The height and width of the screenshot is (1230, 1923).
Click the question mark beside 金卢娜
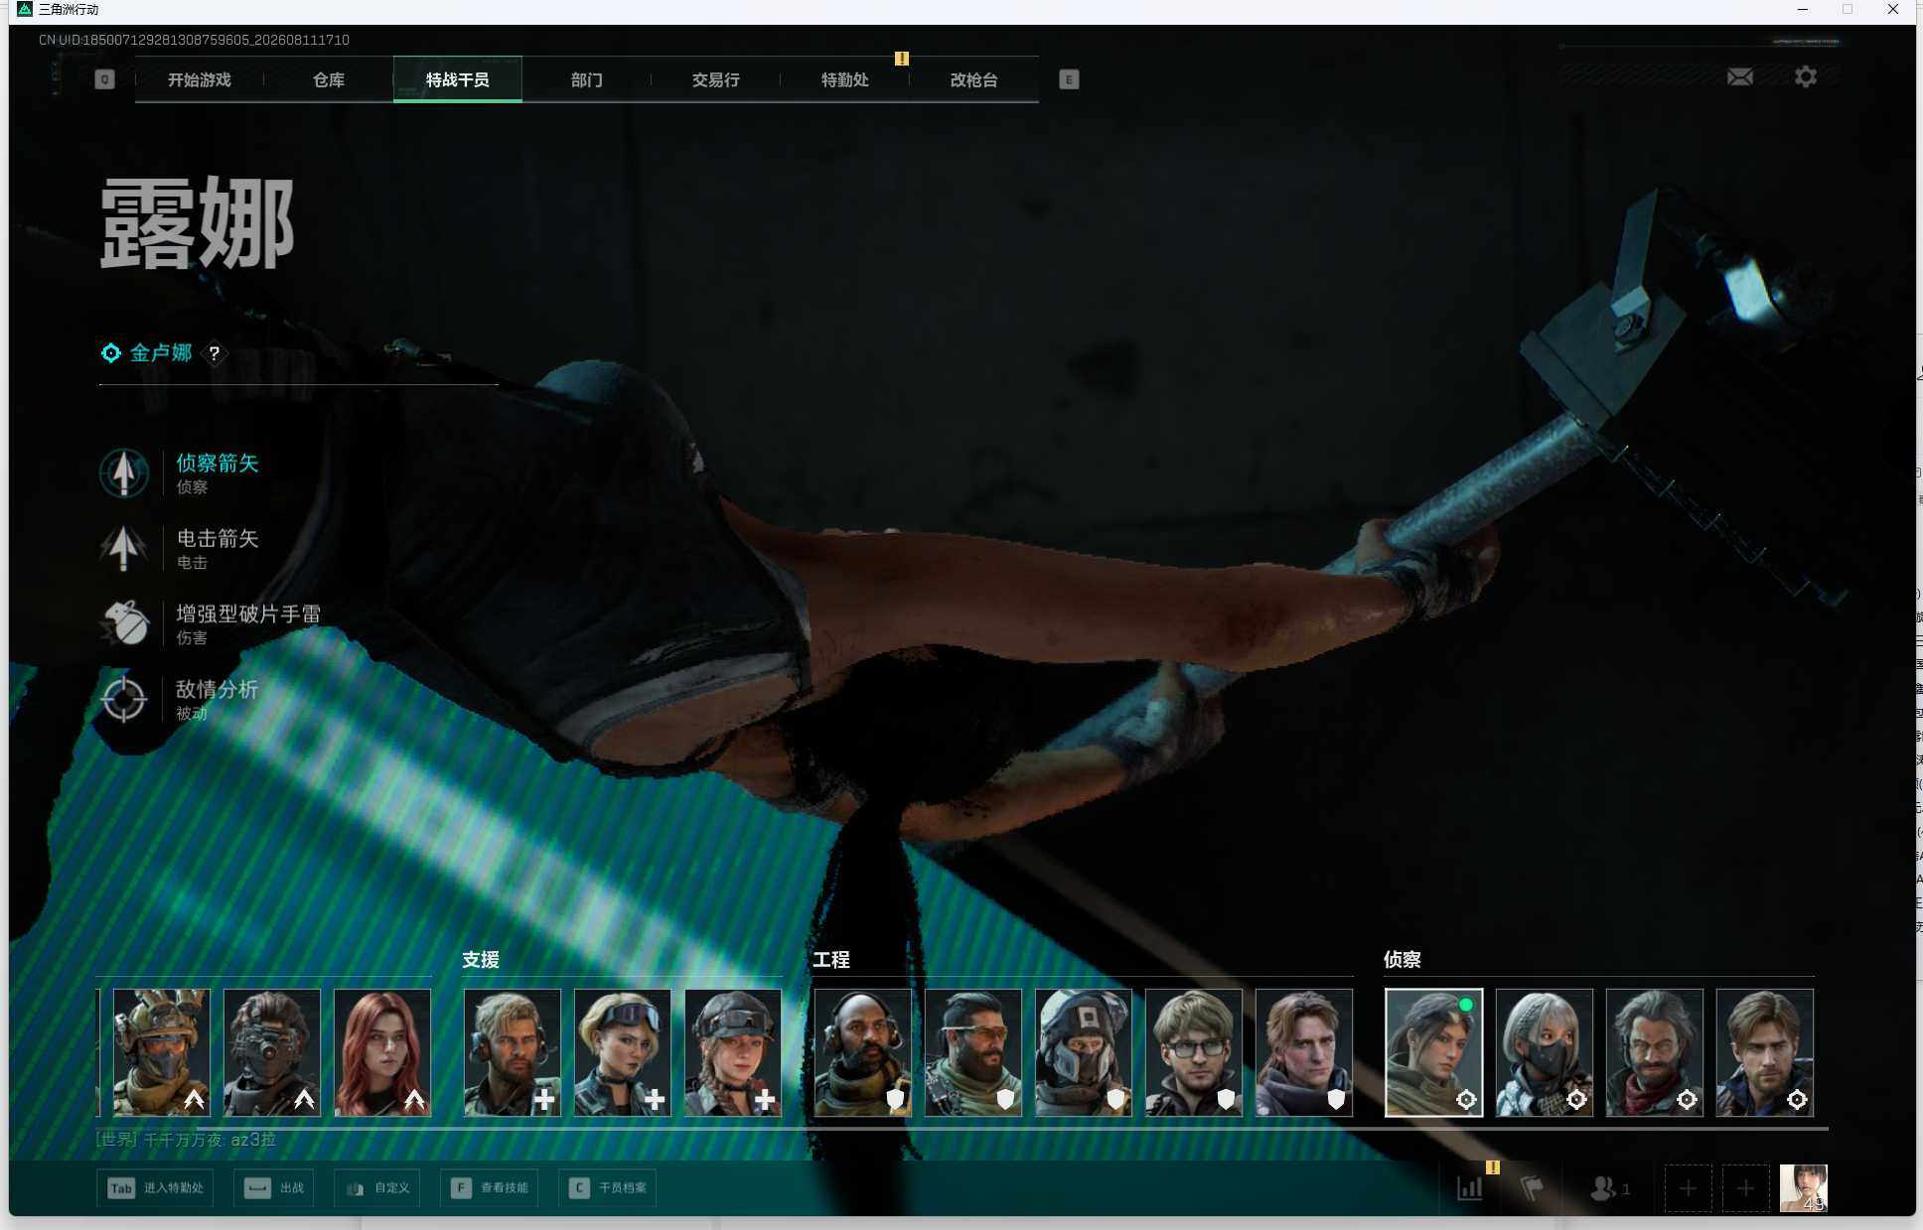(214, 353)
